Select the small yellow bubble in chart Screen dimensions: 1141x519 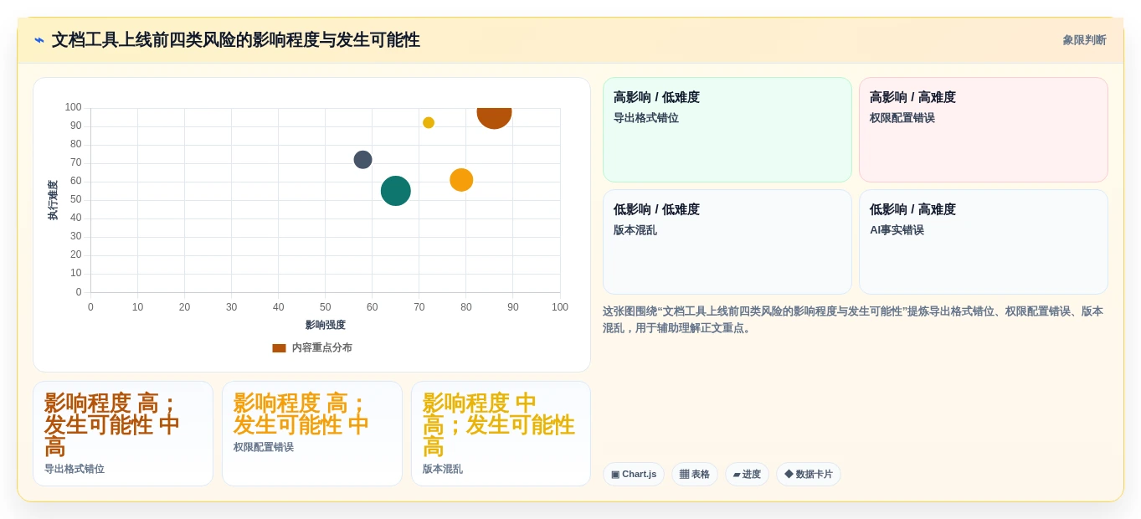[x=429, y=122]
